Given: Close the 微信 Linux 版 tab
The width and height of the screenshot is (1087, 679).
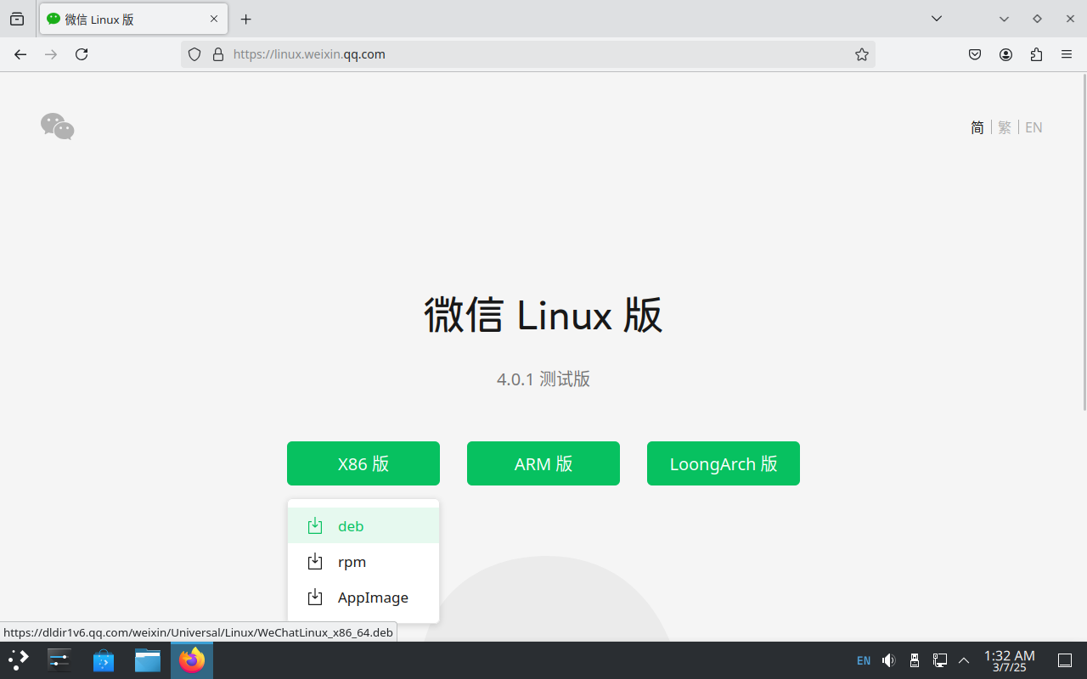Looking at the screenshot, I should click(214, 19).
